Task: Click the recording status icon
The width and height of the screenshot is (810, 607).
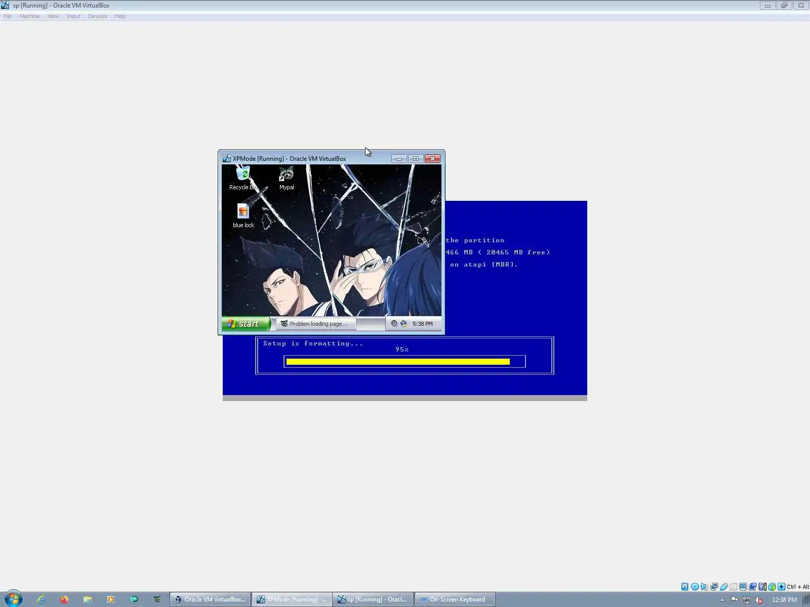Action: click(752, 587)
